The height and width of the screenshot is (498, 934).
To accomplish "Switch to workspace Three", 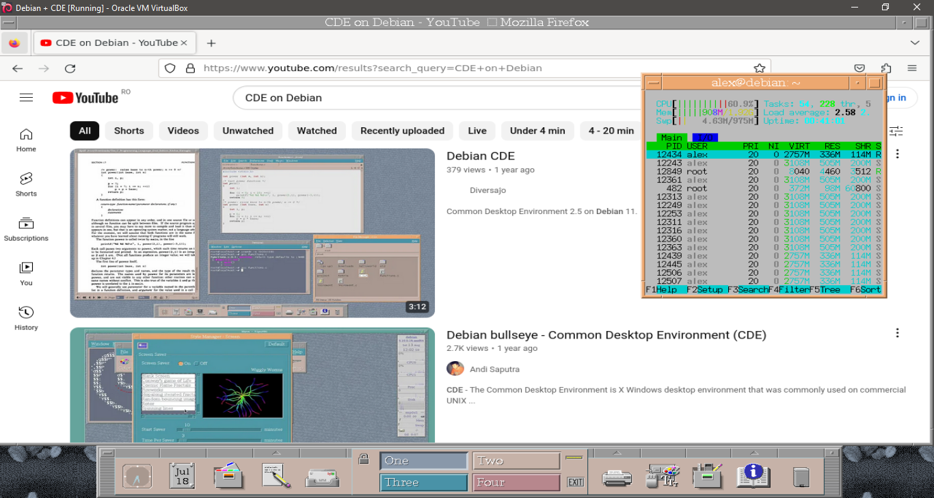I will coord(424,482).
